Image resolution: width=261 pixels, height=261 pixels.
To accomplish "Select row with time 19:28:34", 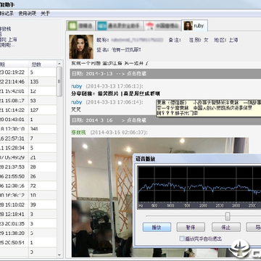I will [28, 148].
